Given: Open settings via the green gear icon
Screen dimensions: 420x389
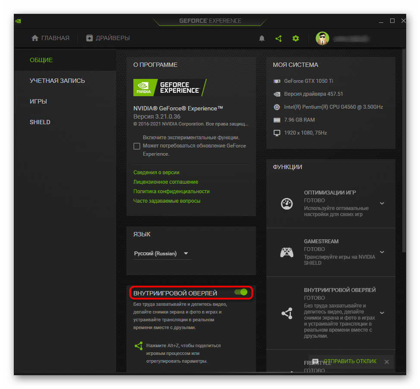Looking at the screenshot, I should (295, 38).
